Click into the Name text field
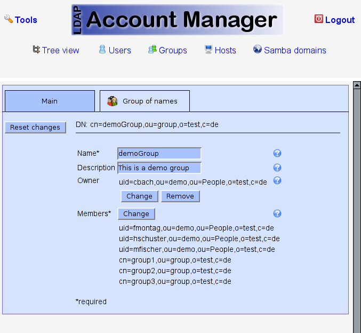 (x=159, y=154)
